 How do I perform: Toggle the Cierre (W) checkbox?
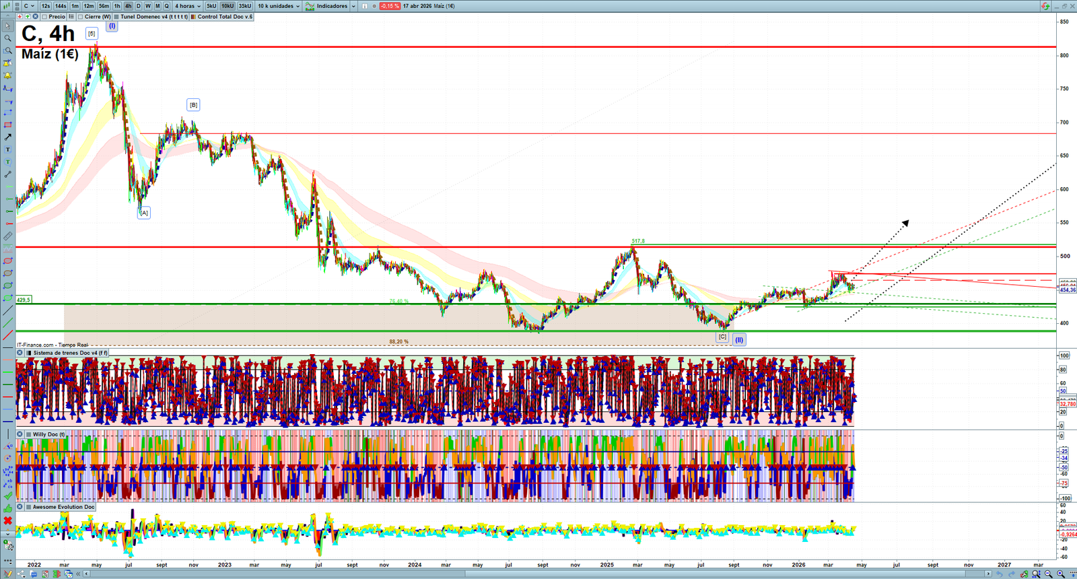81,17
